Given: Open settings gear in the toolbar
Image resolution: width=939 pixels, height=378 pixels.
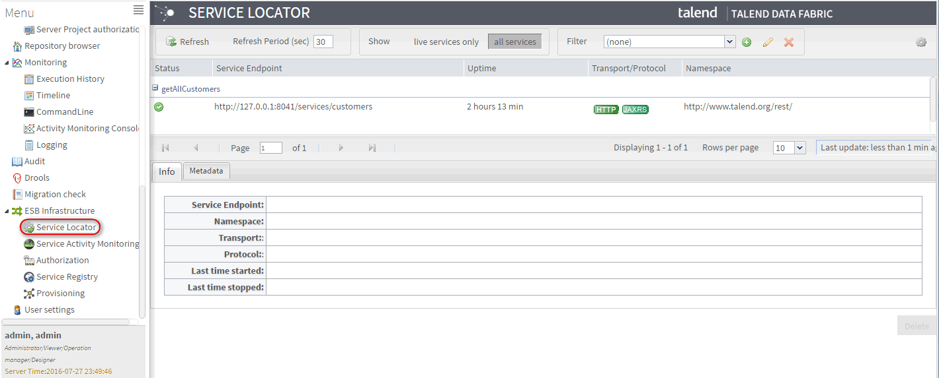Looking at the screenshot, I should pos(921,42).
